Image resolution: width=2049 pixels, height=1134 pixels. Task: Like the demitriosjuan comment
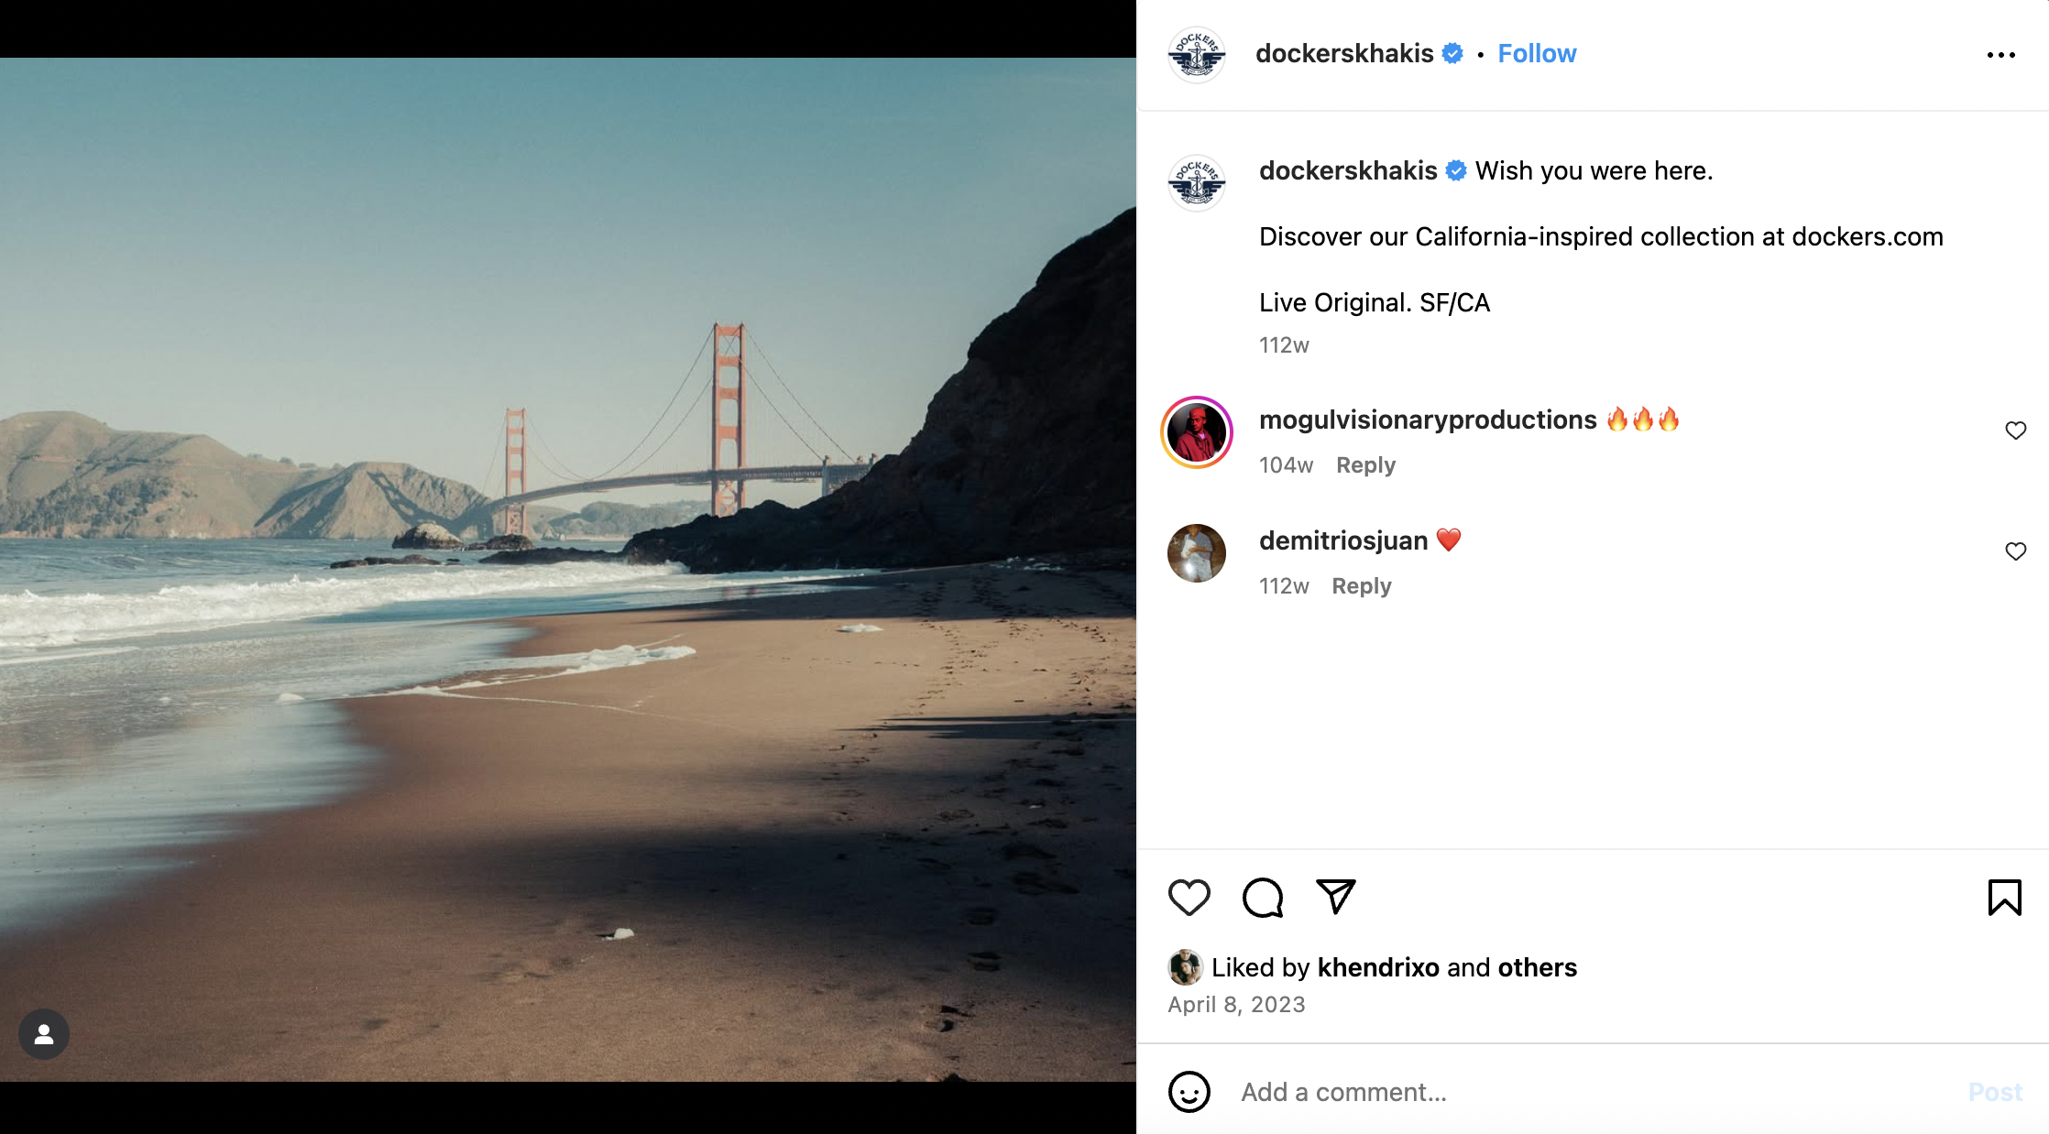[x=2015, y=551]
